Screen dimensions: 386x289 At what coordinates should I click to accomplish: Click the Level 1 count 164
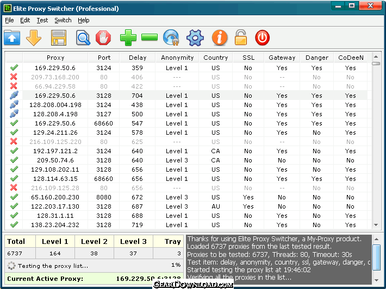pos(55,253)
